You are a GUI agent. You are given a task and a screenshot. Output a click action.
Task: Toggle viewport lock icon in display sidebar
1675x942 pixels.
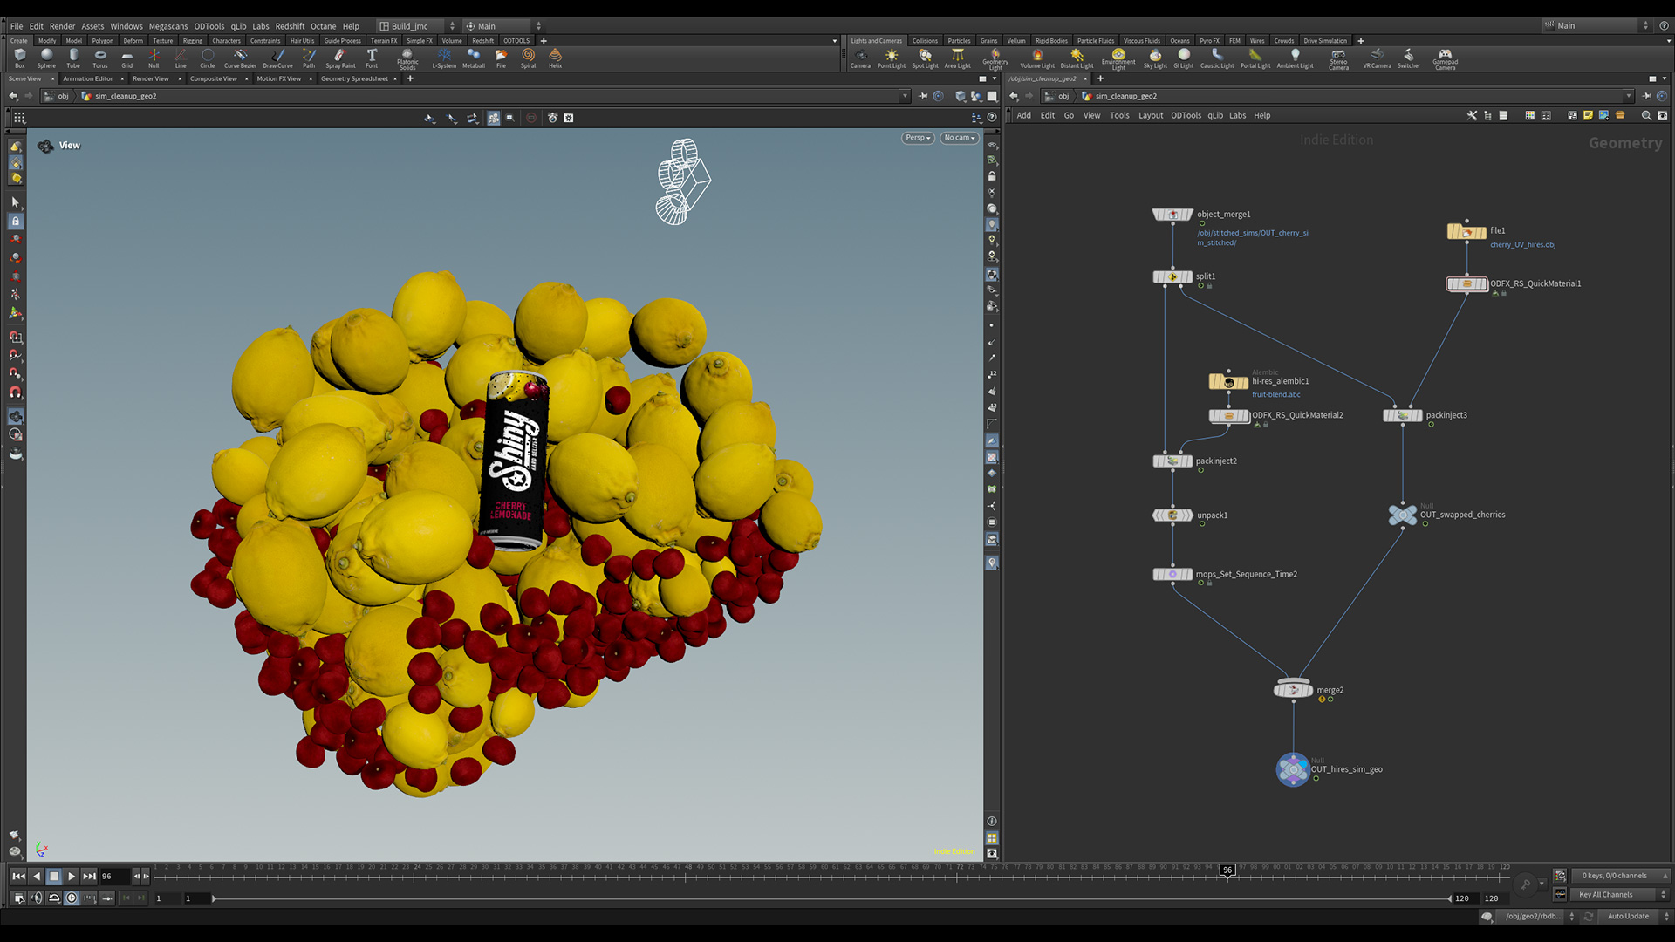coord(992,176)
